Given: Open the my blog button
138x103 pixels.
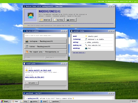Looking at the screenshot, I should pos(59,20).
